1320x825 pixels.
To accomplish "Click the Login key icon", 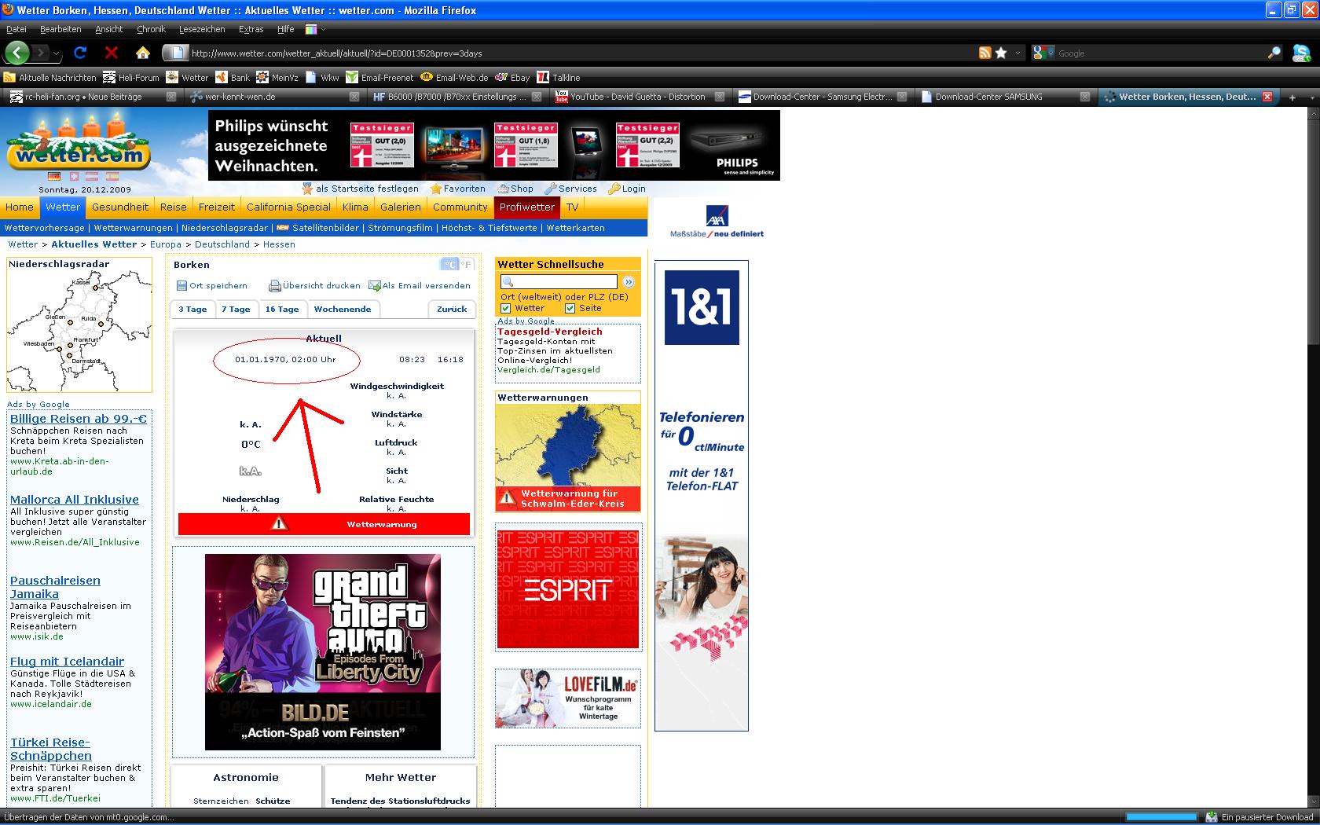I will pyautogui.click(x=614, y=189).
